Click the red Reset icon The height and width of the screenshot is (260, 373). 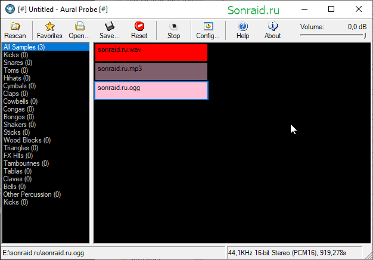tap(139, 26)
